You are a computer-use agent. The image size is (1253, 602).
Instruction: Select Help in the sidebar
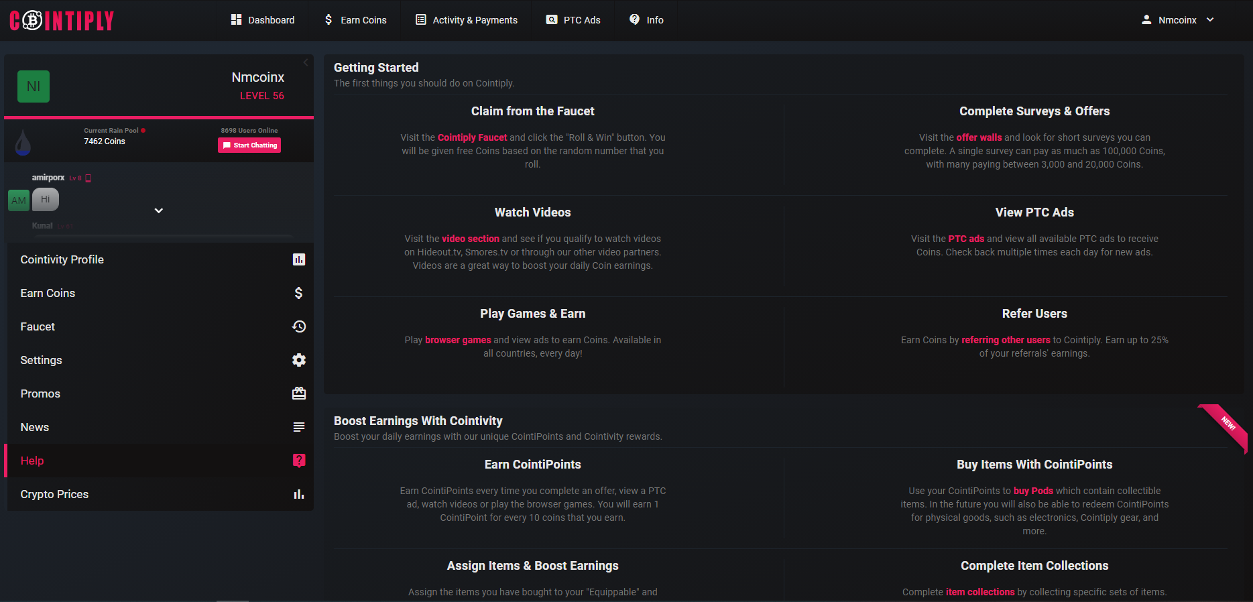pos(160,461)
